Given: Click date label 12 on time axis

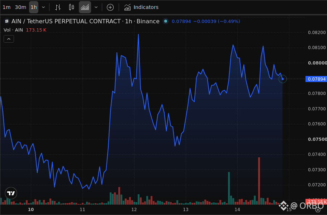Looking at the screenshot, I should (134, 210).
